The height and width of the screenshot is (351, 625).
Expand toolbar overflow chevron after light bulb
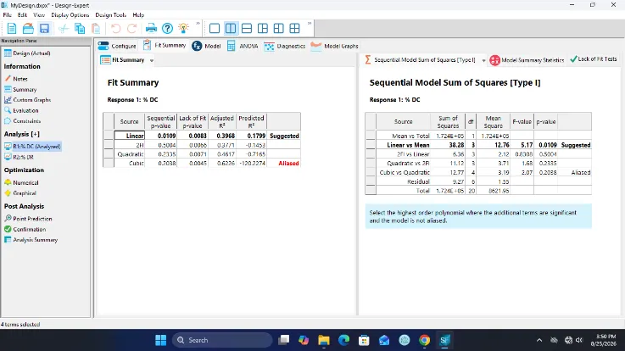[x=198, y=24]
